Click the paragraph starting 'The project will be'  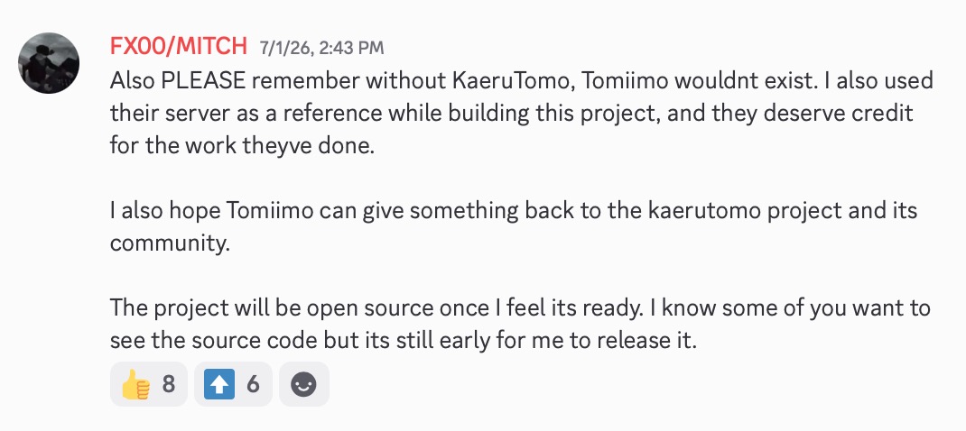pyautogui.click(x=520, y=324)
